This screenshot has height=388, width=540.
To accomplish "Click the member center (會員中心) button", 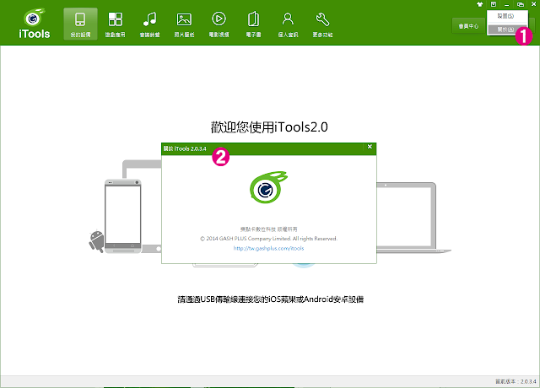I will tap(468, 26).
